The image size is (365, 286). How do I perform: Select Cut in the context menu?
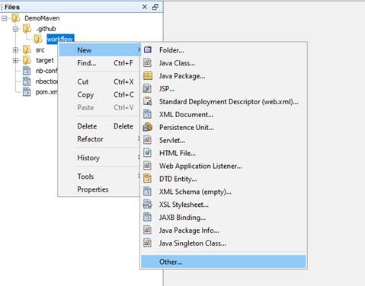point(100,81)
